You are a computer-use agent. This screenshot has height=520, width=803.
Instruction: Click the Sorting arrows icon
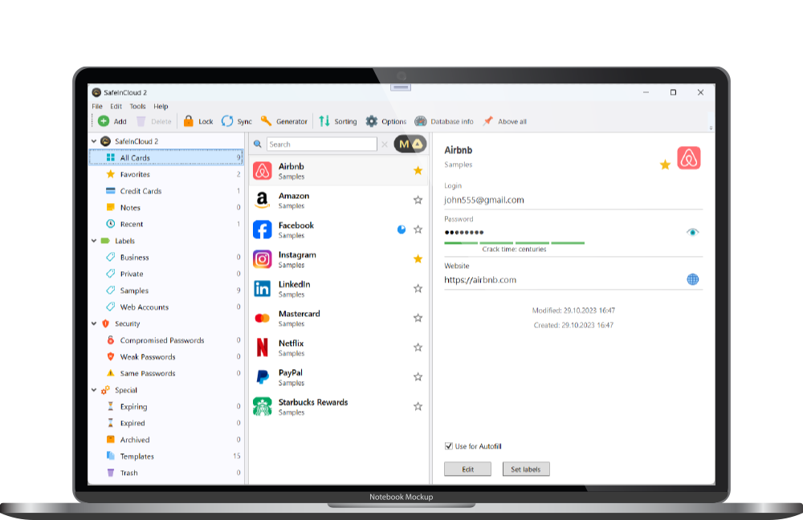tap(324, 121)
